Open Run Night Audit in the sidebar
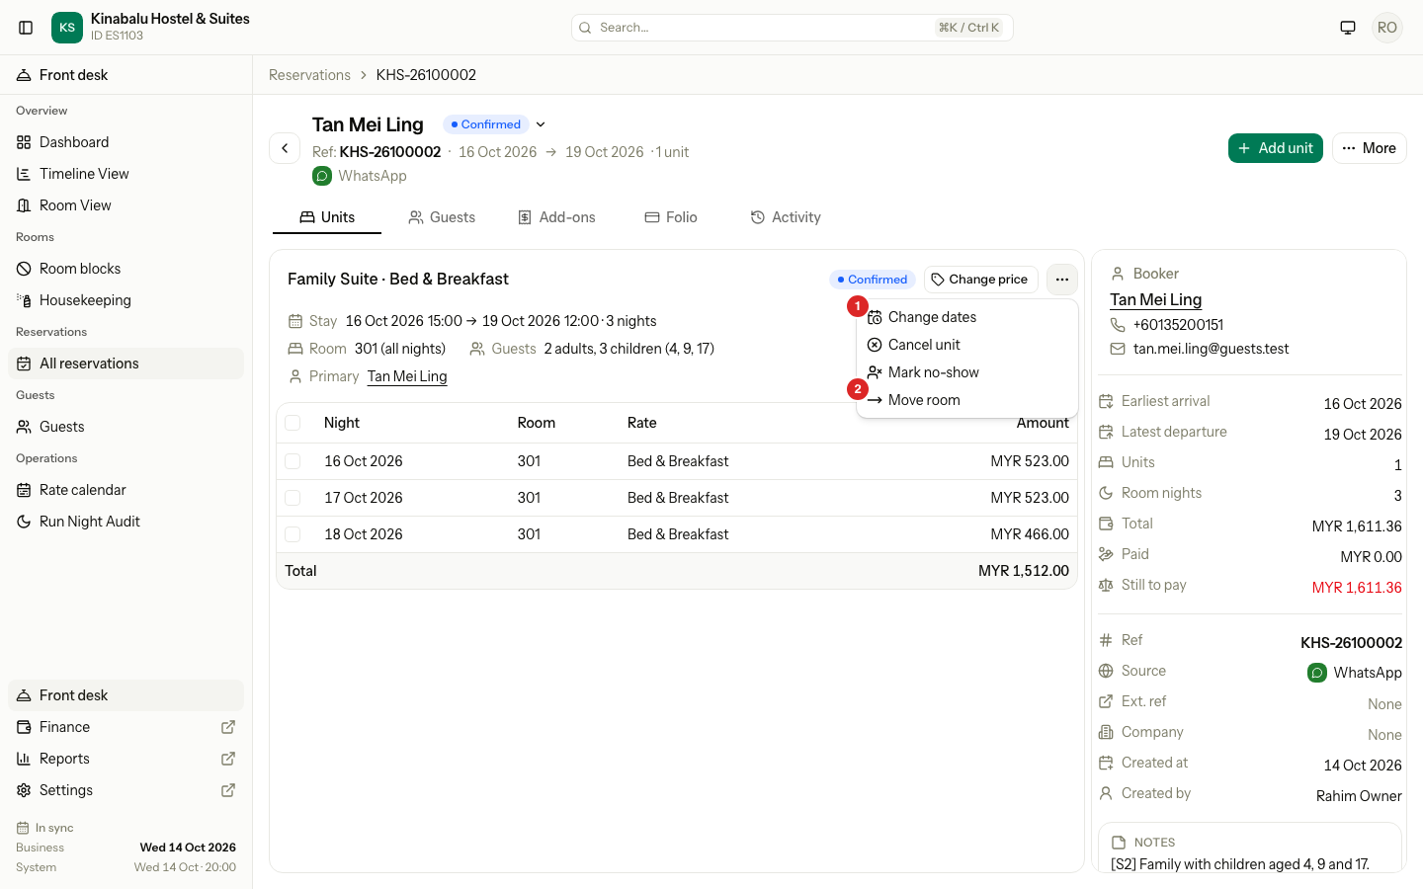Viewport: 1423px width, 889px height. (126, 522)
